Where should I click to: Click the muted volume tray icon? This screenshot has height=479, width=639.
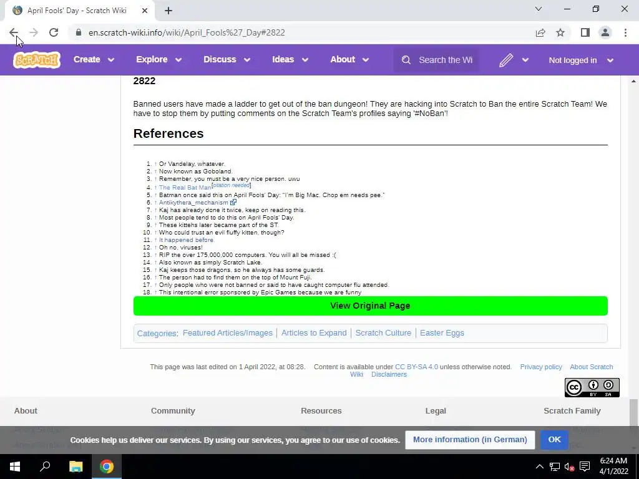(569, 467)
